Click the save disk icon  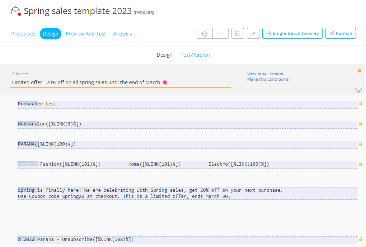pos(238,34)
